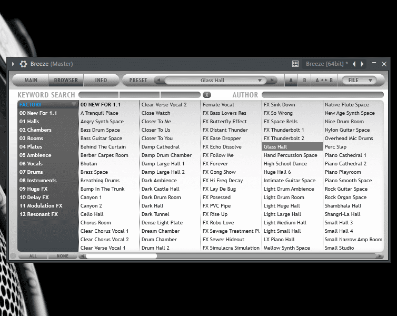The image size is (397, 316).
Task: Select next preset with title bar right arrow
Action: [362, 64]
